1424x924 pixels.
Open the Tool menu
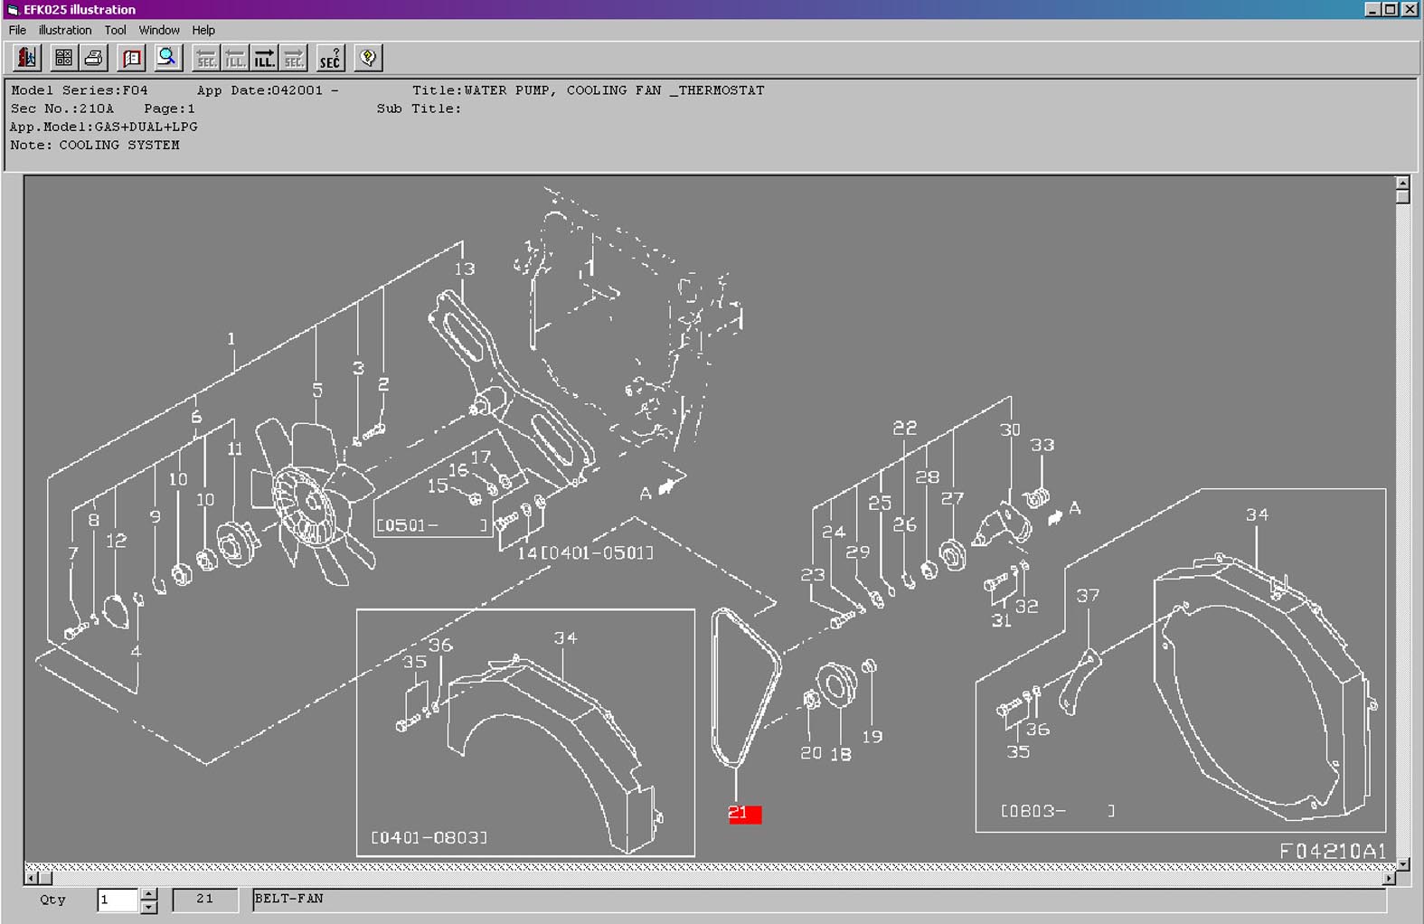[115, 30]
